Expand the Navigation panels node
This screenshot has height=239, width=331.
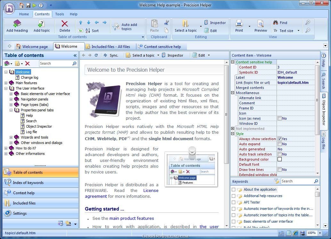pos(11,99)
